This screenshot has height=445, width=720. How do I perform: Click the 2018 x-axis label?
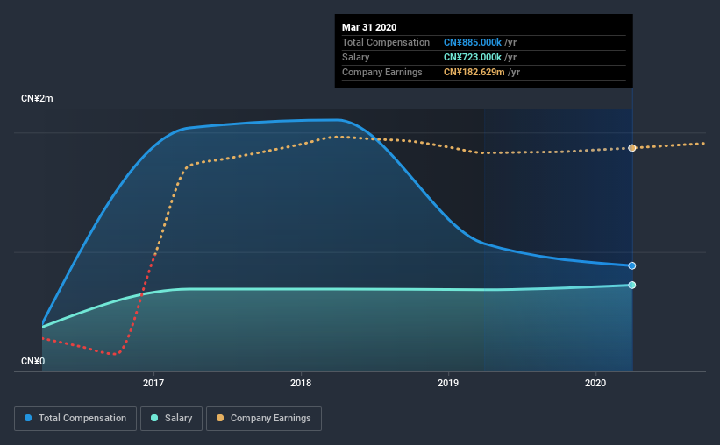tap(301, 383)
